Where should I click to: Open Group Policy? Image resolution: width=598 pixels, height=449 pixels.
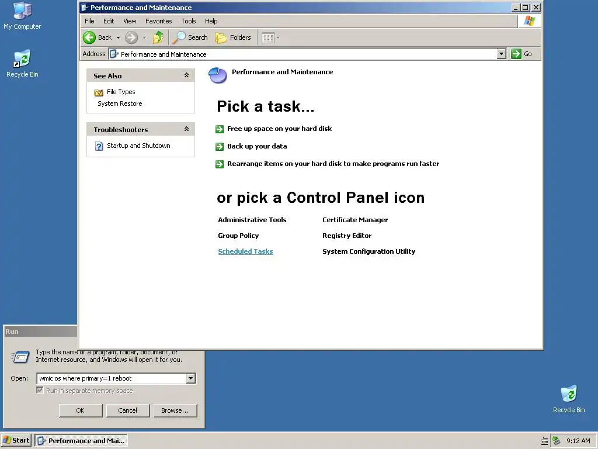coord(238,236)
